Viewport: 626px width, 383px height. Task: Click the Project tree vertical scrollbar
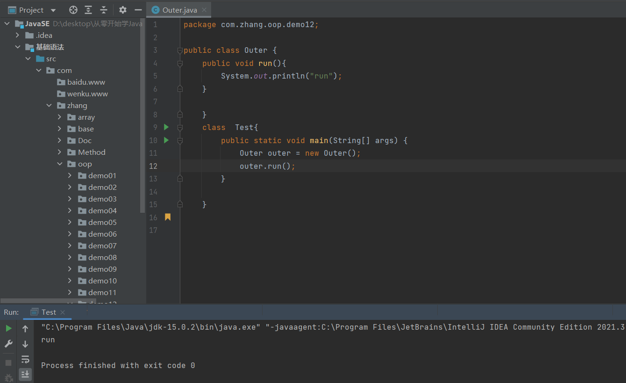tap(143, 116)
